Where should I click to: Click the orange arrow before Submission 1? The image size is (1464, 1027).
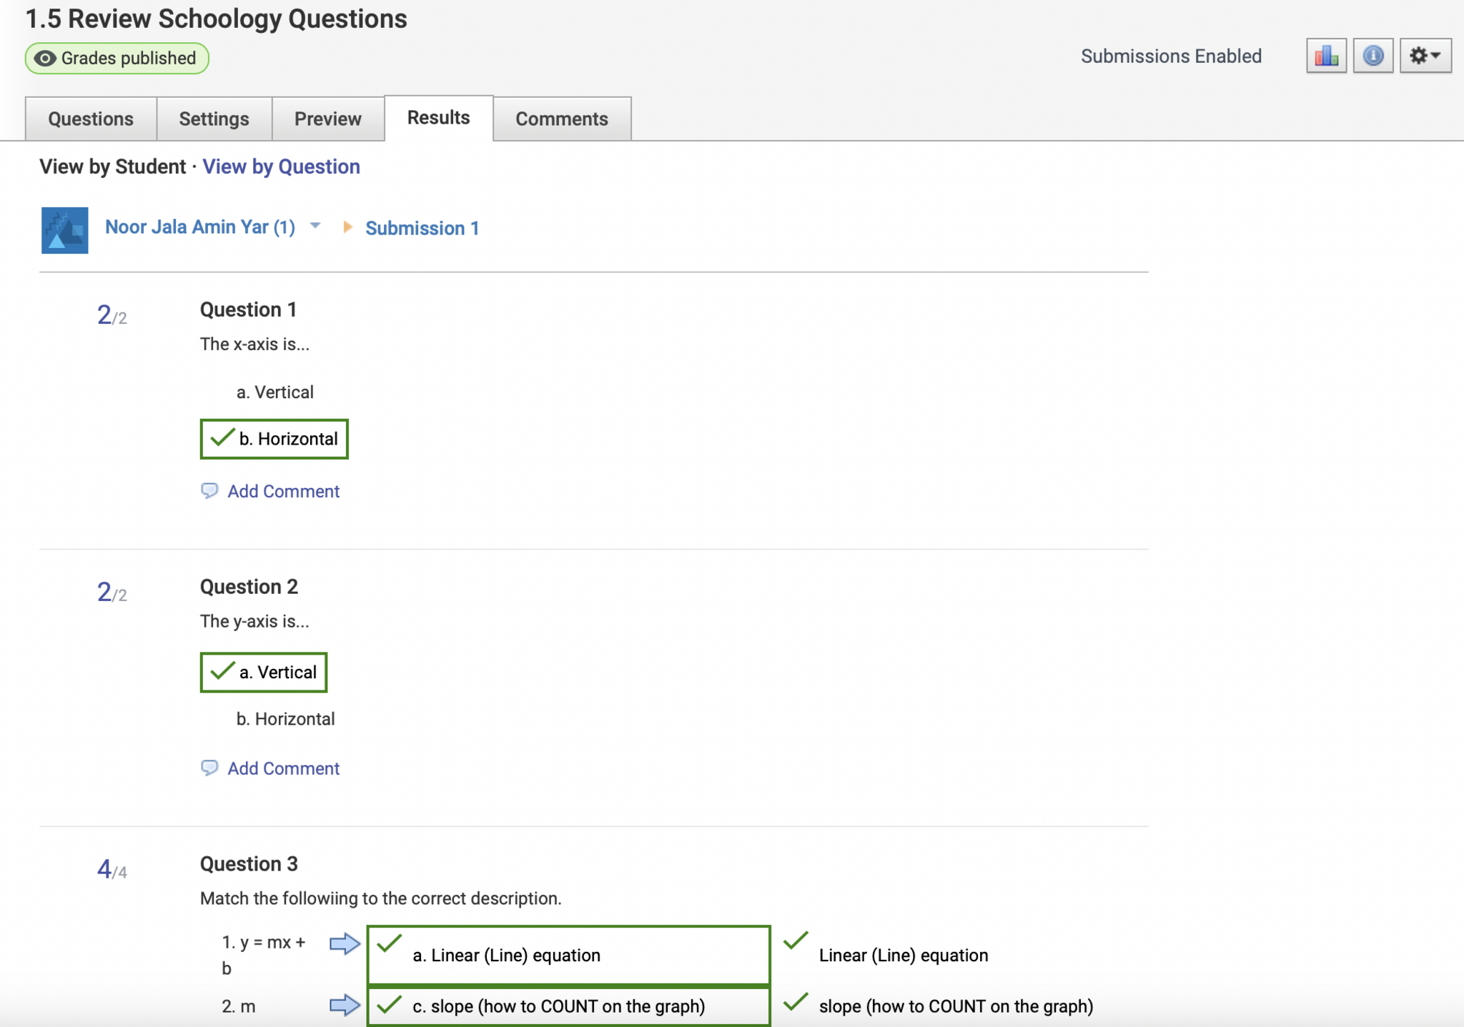[x=347, y=227]
